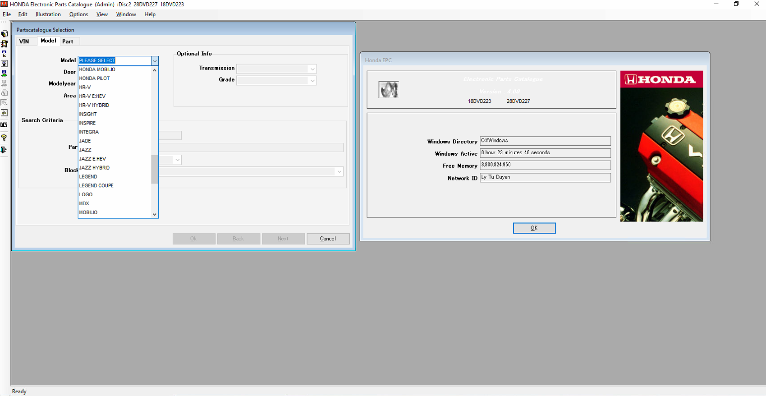
Task: Click the shopping basket toolbar icon
Action: point(4,44)
